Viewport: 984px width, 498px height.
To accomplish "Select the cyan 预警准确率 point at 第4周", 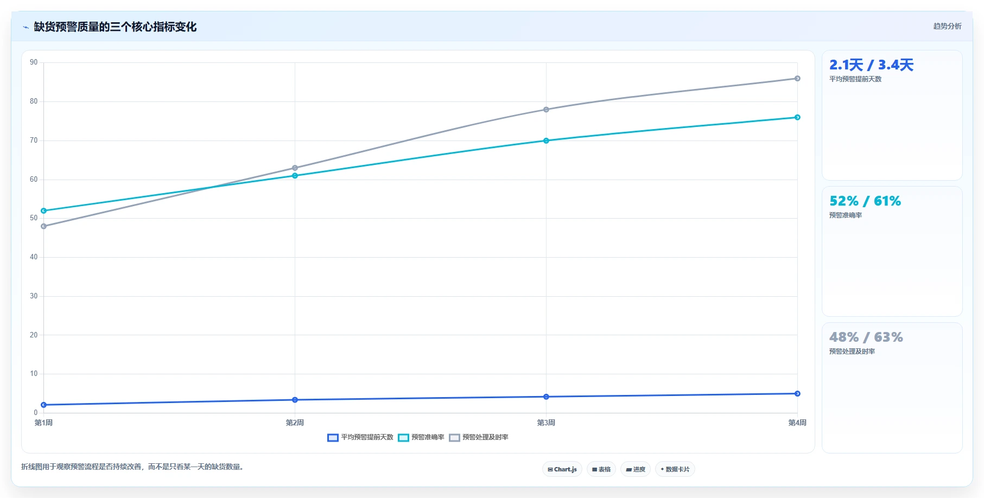I will pyautogui.click(x=797, y=117).
